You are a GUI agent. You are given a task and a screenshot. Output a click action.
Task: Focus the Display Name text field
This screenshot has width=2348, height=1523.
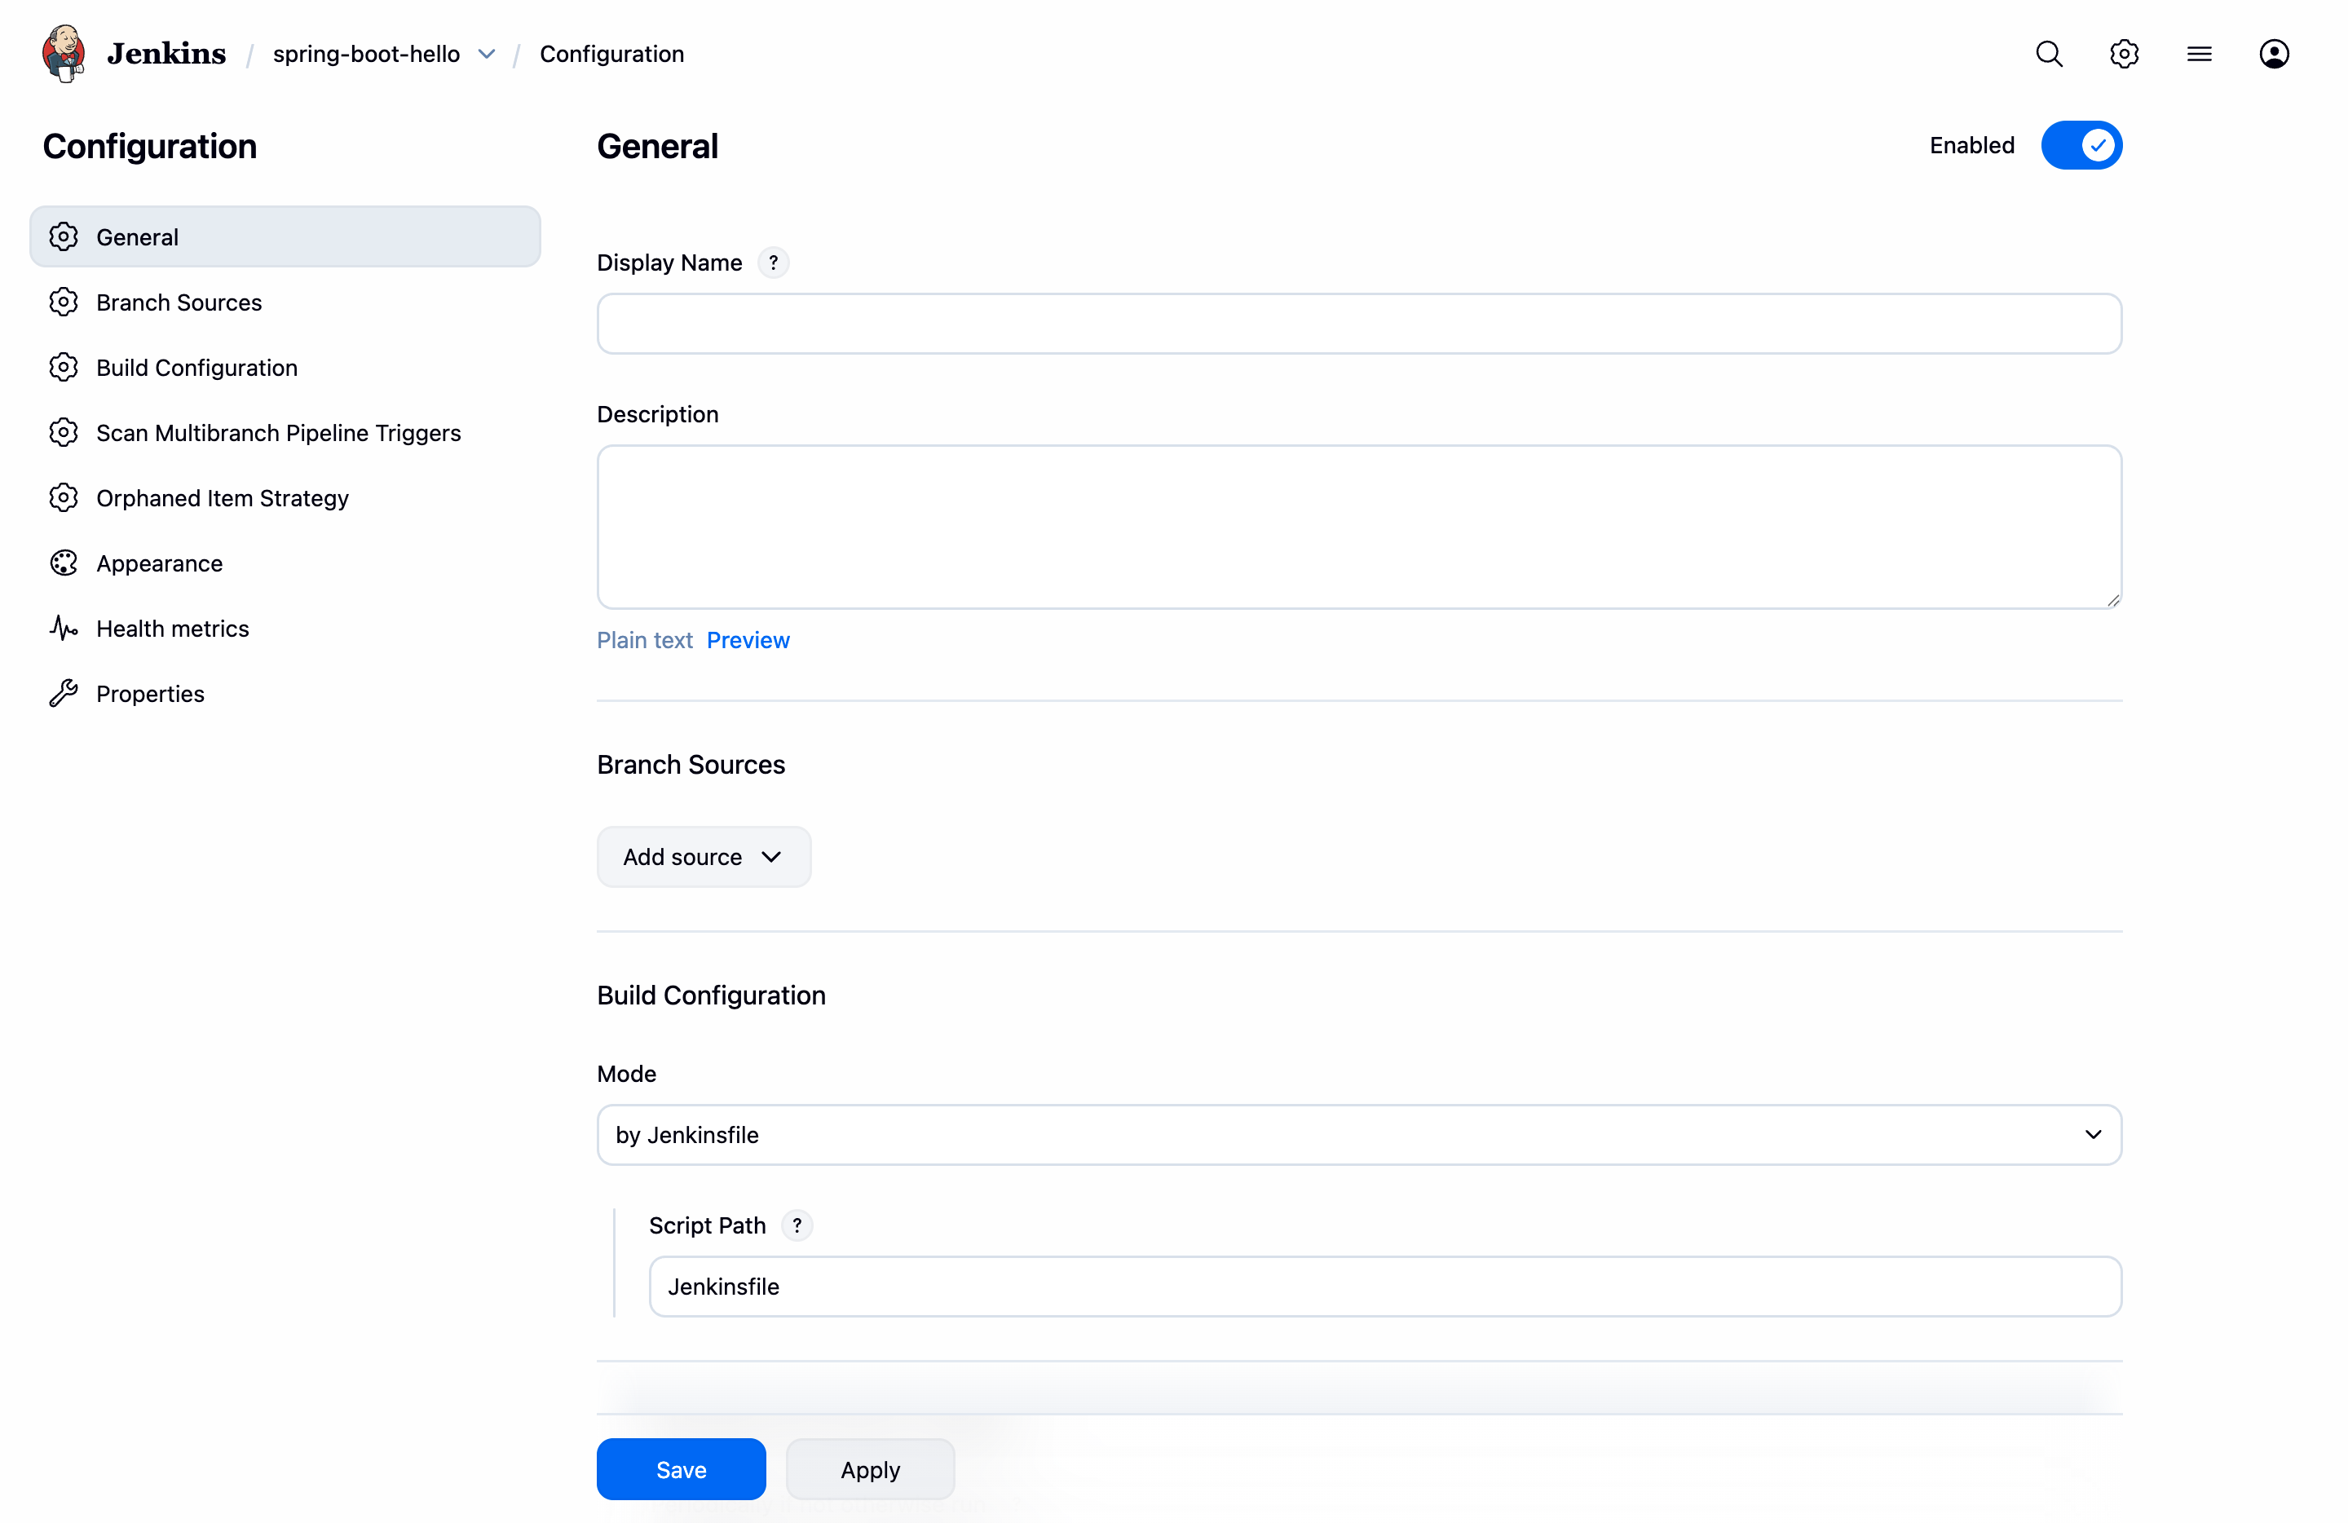point(1358,324)
